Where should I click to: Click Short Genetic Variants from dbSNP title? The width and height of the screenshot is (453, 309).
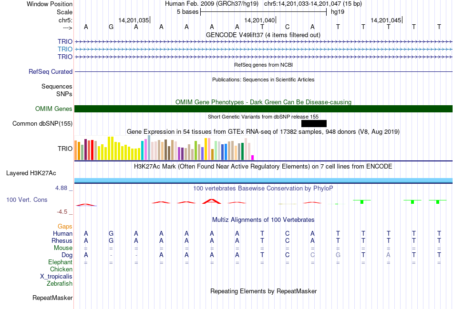pyautogui.click(x=263, y=117)
